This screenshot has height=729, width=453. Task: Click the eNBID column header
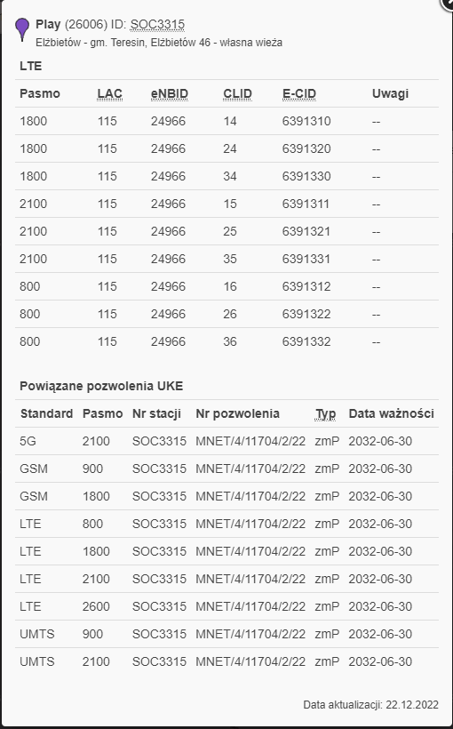pos(170,93)
